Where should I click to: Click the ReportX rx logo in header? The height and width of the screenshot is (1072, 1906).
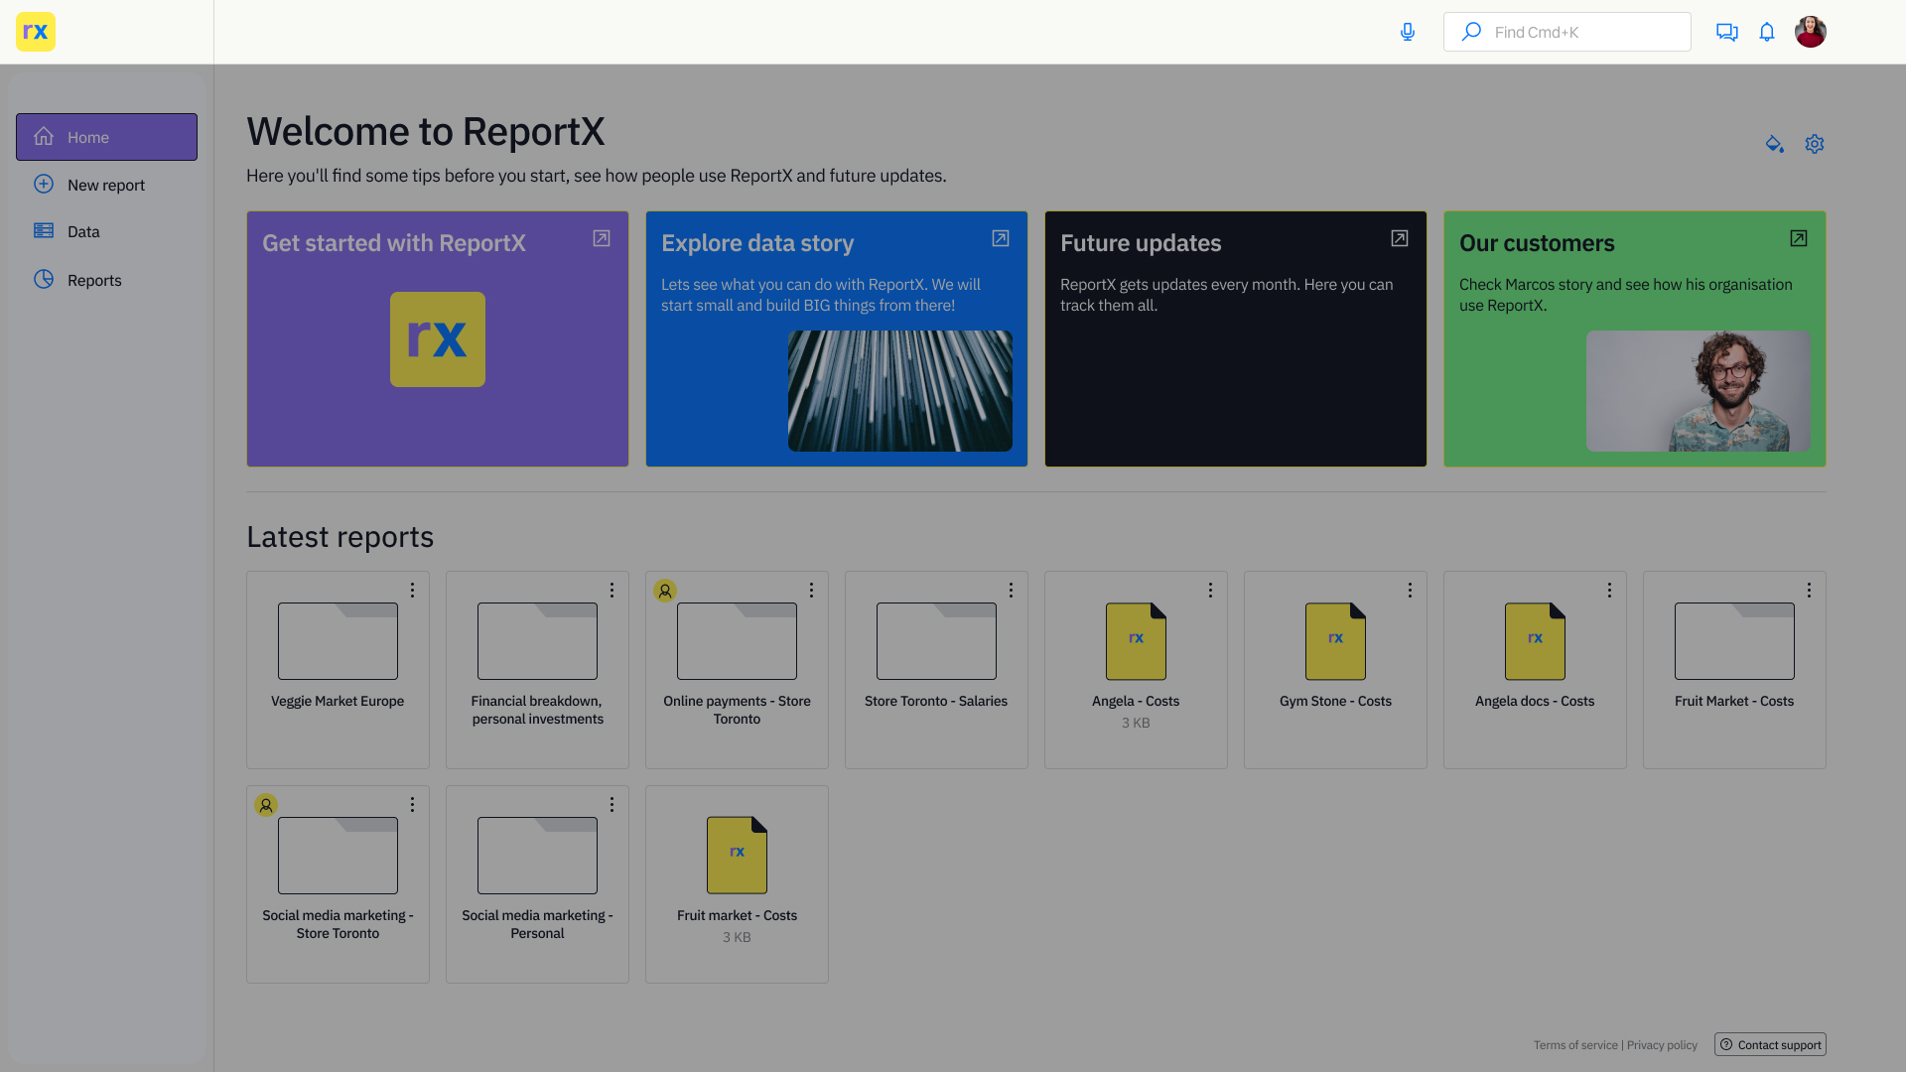coord(36,32)
